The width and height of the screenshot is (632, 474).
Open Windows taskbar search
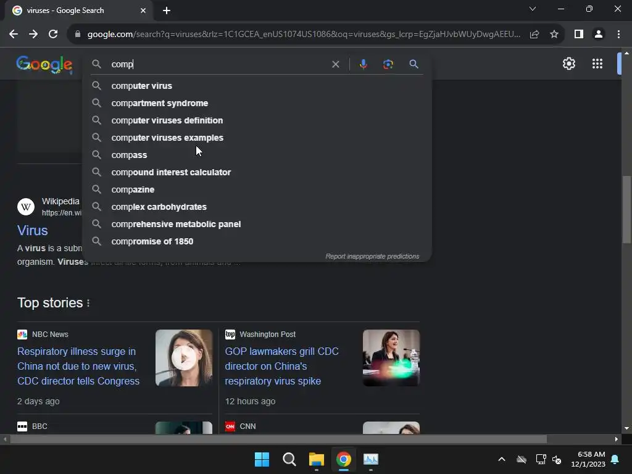[289, 459]
